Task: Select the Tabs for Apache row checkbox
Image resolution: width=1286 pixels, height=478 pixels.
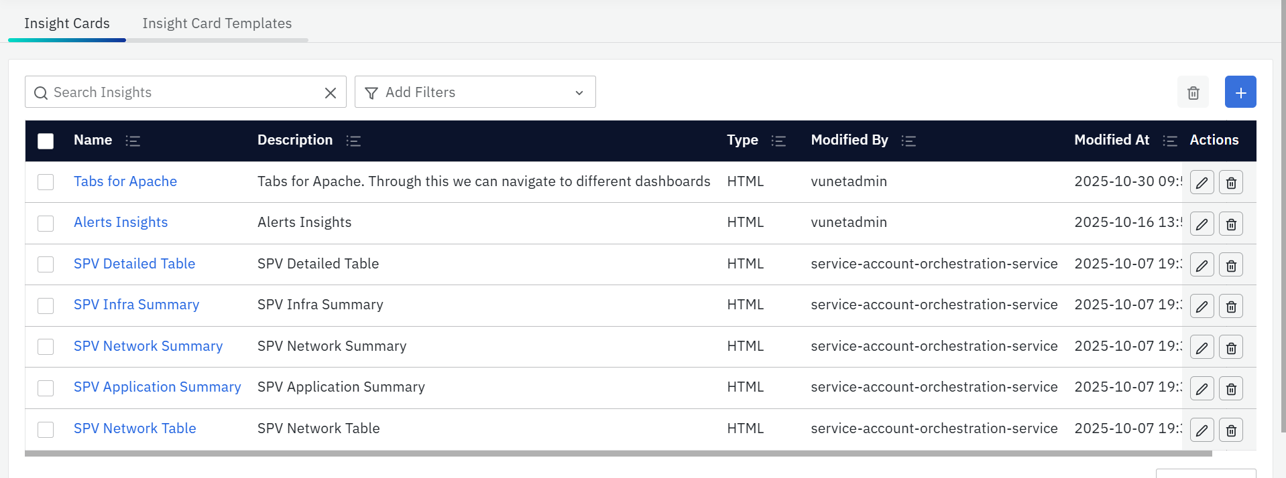Action: 46,182
